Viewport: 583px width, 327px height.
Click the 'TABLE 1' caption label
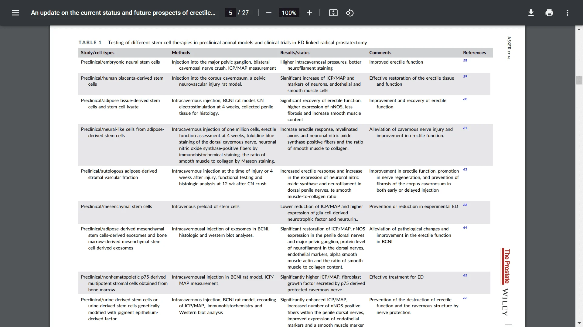point(90,42)
